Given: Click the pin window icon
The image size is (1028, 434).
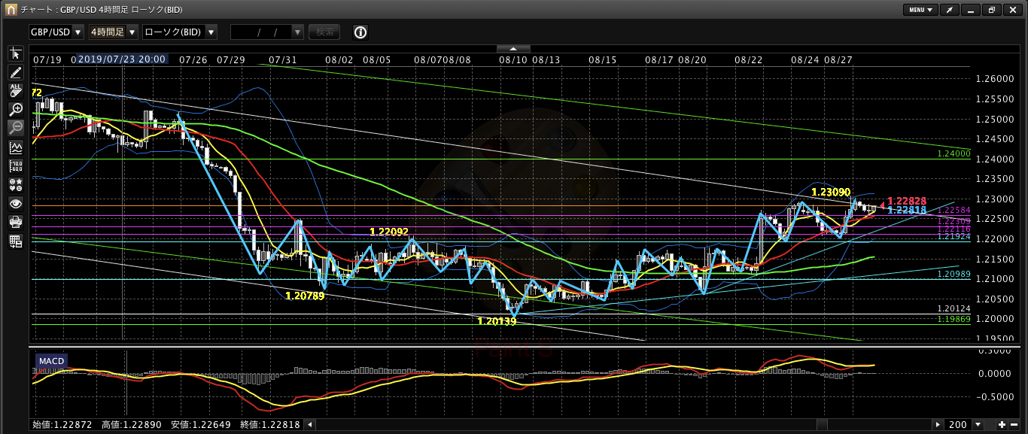Looking at the screenshot, I should tap(951, 10).
